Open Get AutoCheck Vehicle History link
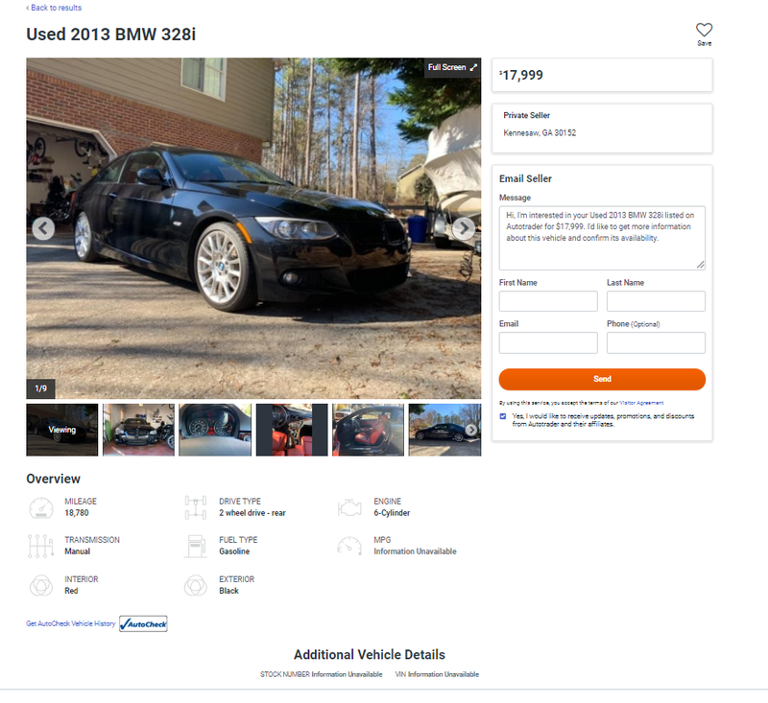This screenshot has width=768, height=703. tap(70, 623)
